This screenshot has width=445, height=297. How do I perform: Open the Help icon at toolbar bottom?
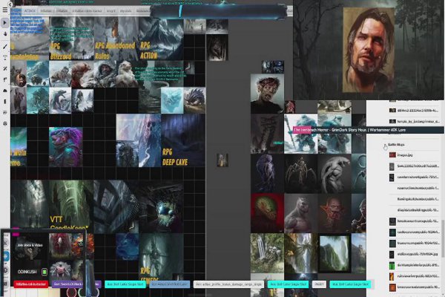[x=5, y=124]
